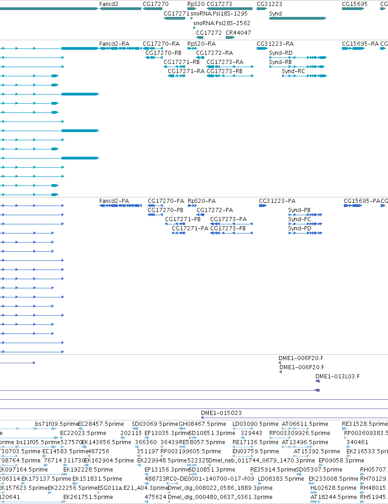
Task: Click the CG15695 gene label
Action: click(355, 4)
